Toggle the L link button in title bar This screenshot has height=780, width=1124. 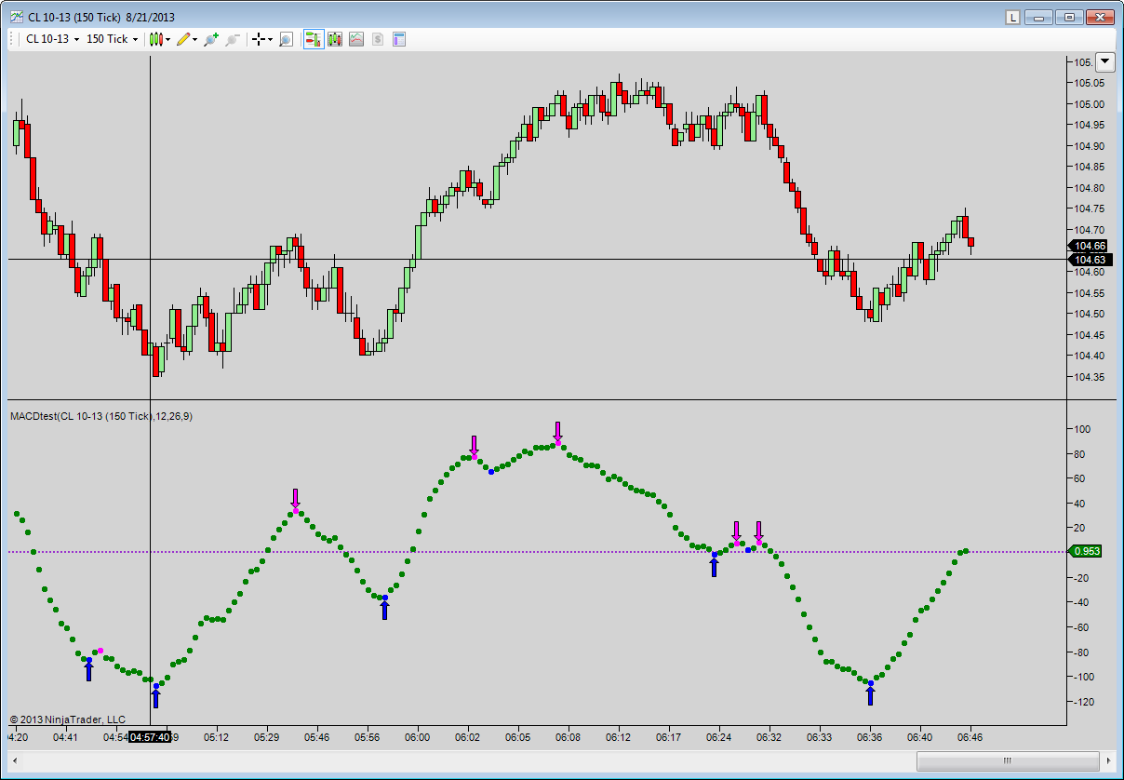pos(1013,17)
